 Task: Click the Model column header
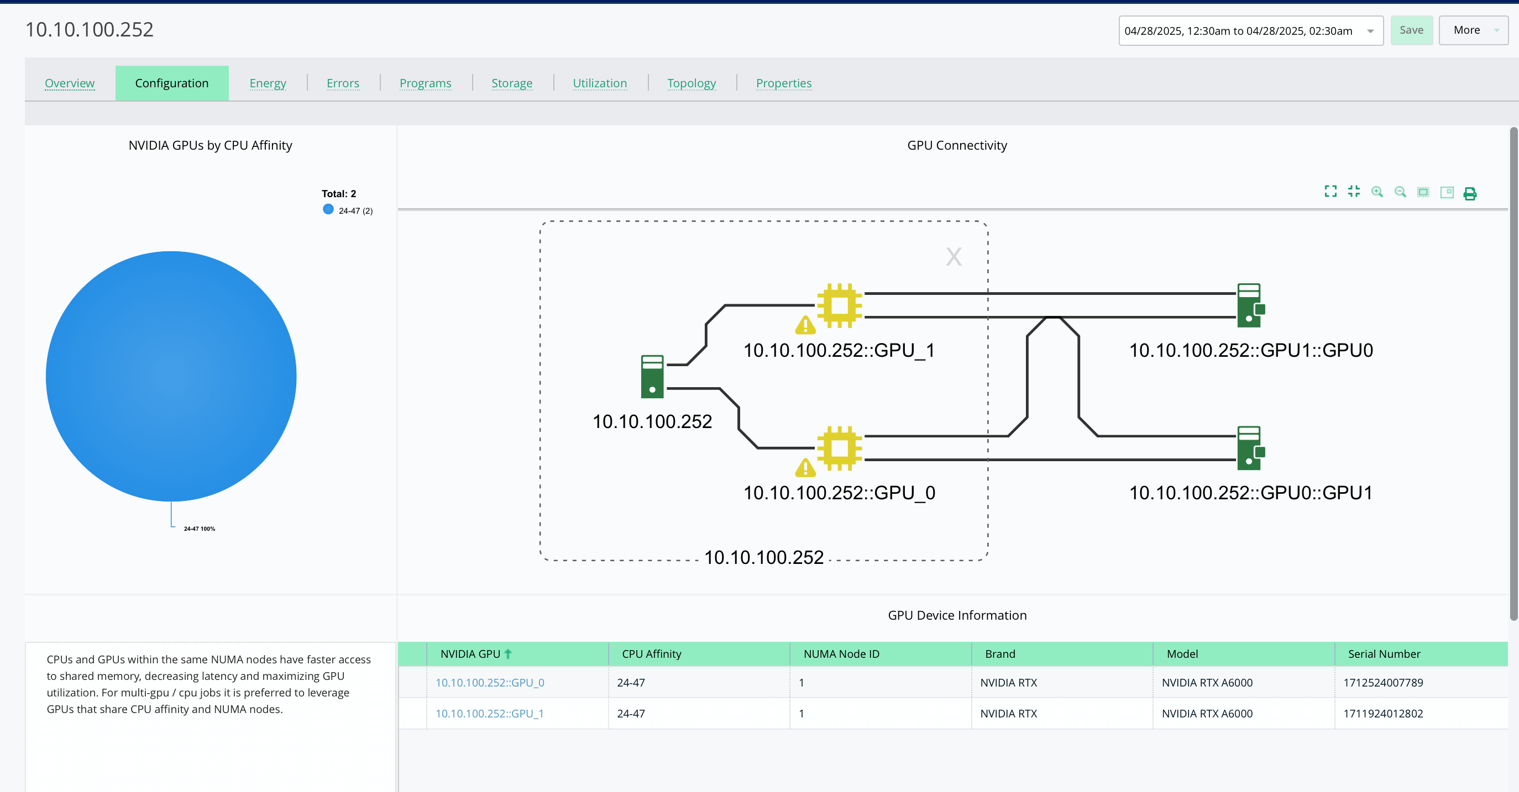[1244, 654]
